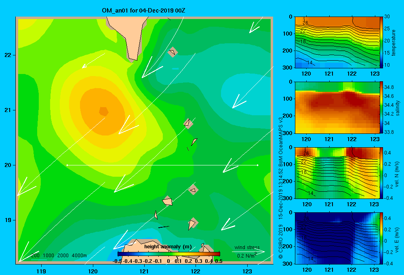Screen dimensions: 404x275
Task: Click the '33.8' tick on salinity color bar
Action: [389, 132]
